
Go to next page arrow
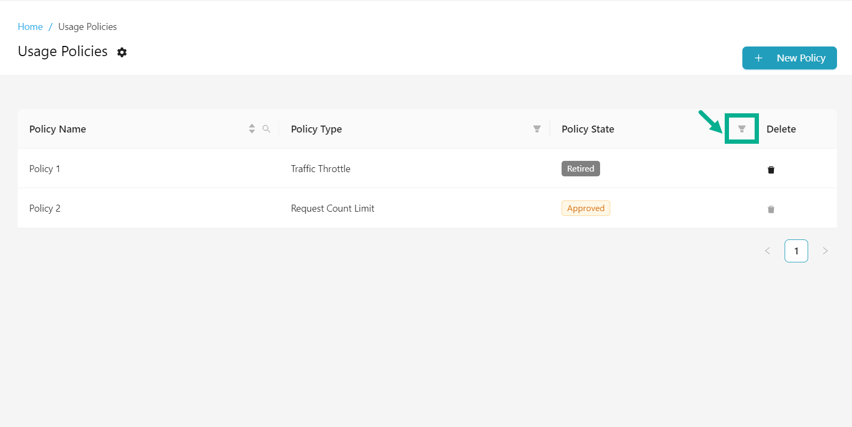[825, 251]
